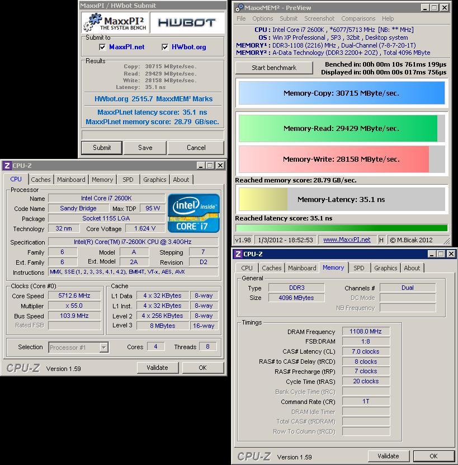Toggle the MaxxPI.net submit checkbox
This screenshot has height=465, width=458.
[x=102, y=47]
